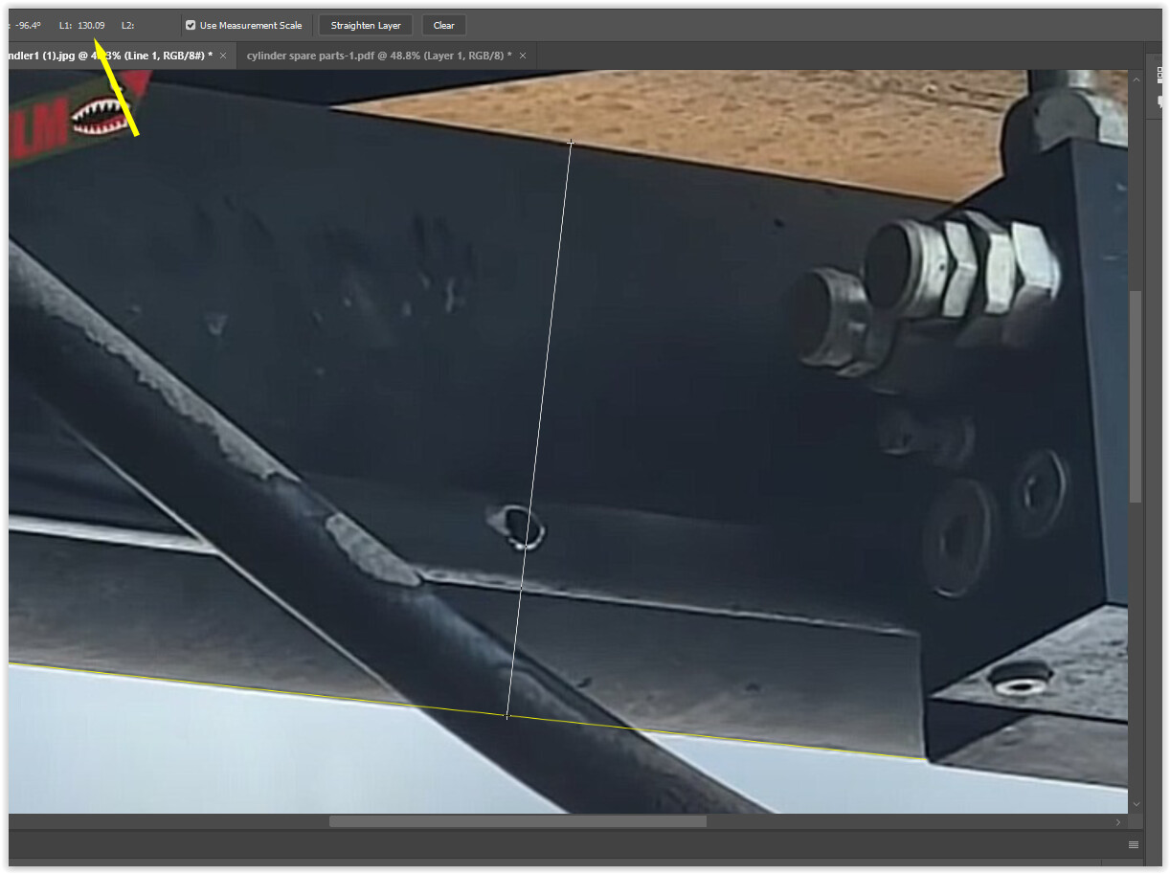This screenshot has height=874, width=1170.
Task: Close the jpg document tab
Action: 223,56
